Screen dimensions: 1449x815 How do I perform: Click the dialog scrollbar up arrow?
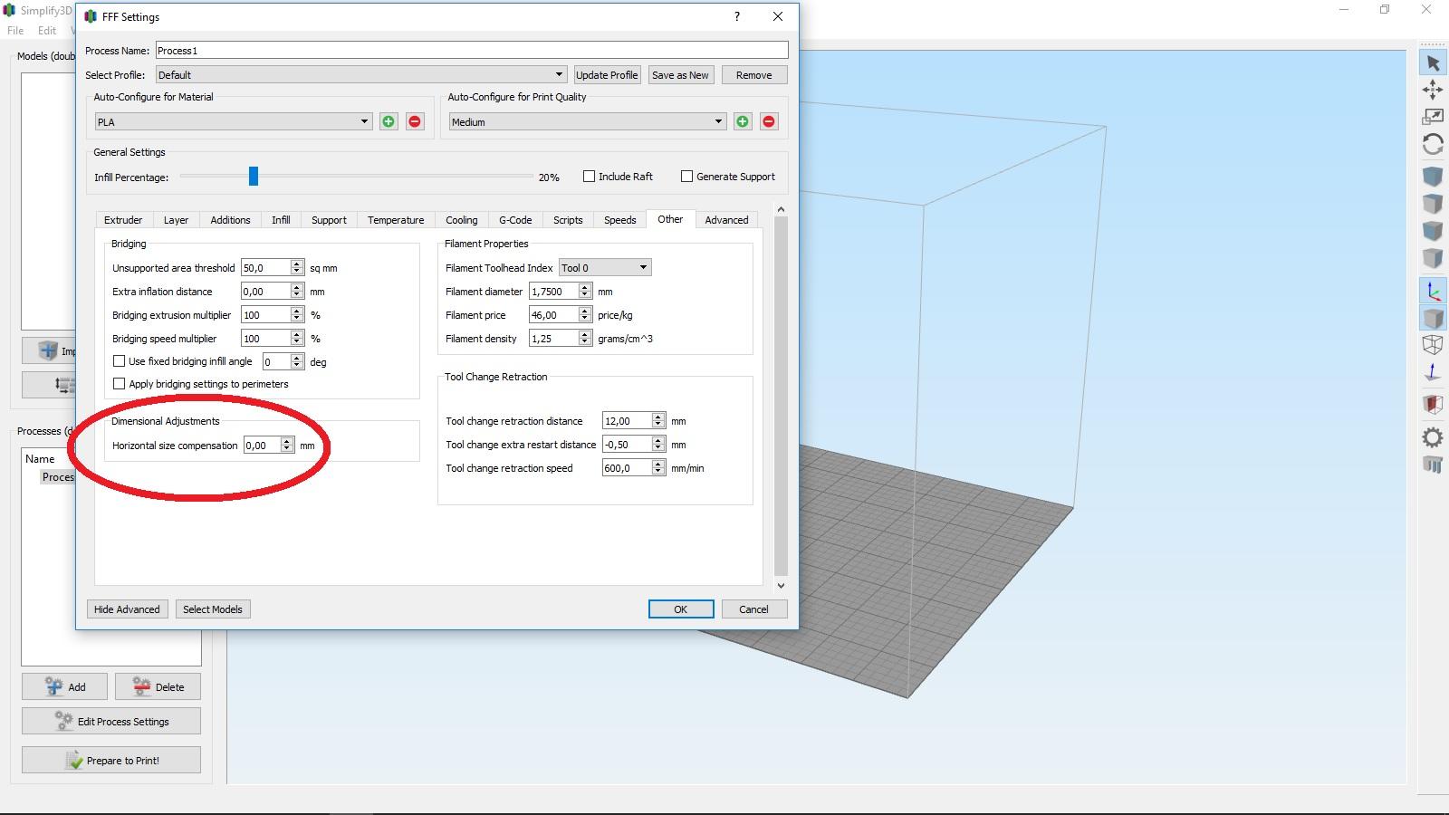[x=781, y=210]
